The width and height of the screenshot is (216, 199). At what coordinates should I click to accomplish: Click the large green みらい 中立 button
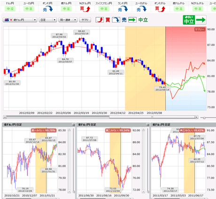[x=194, y=20]
